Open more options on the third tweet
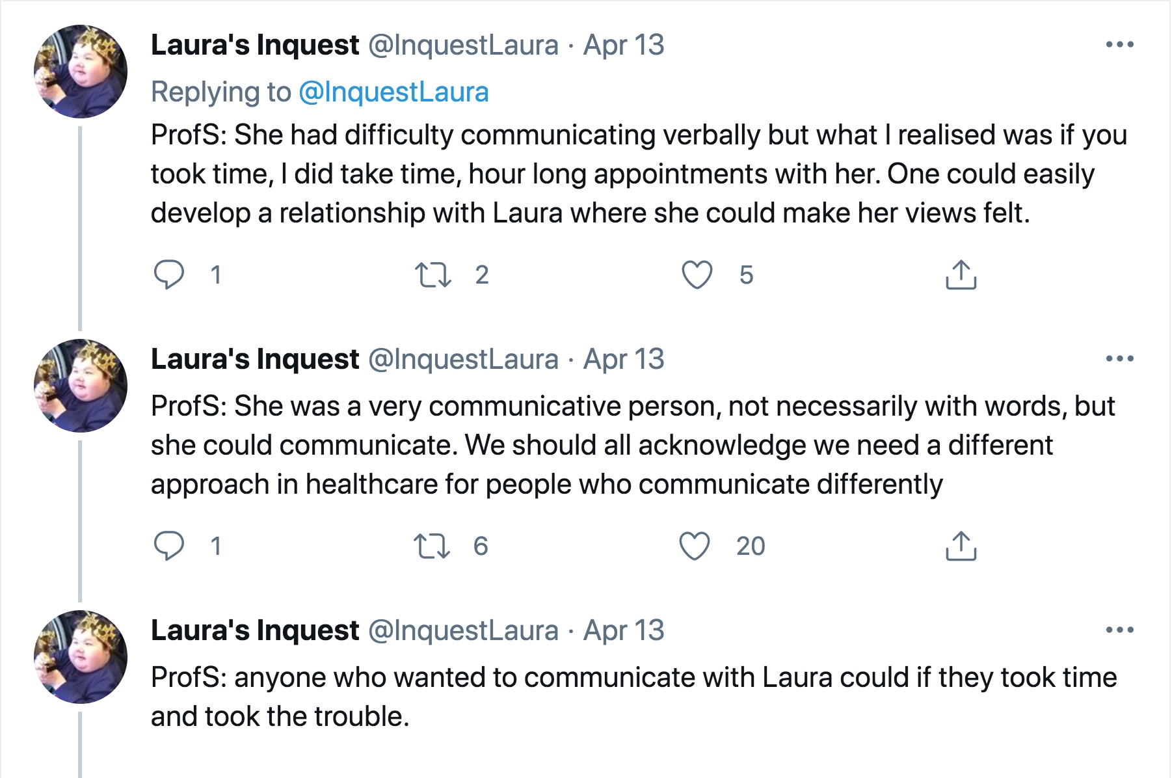This screenshot has height=778, width=1172. click(x=1119, y=630)
